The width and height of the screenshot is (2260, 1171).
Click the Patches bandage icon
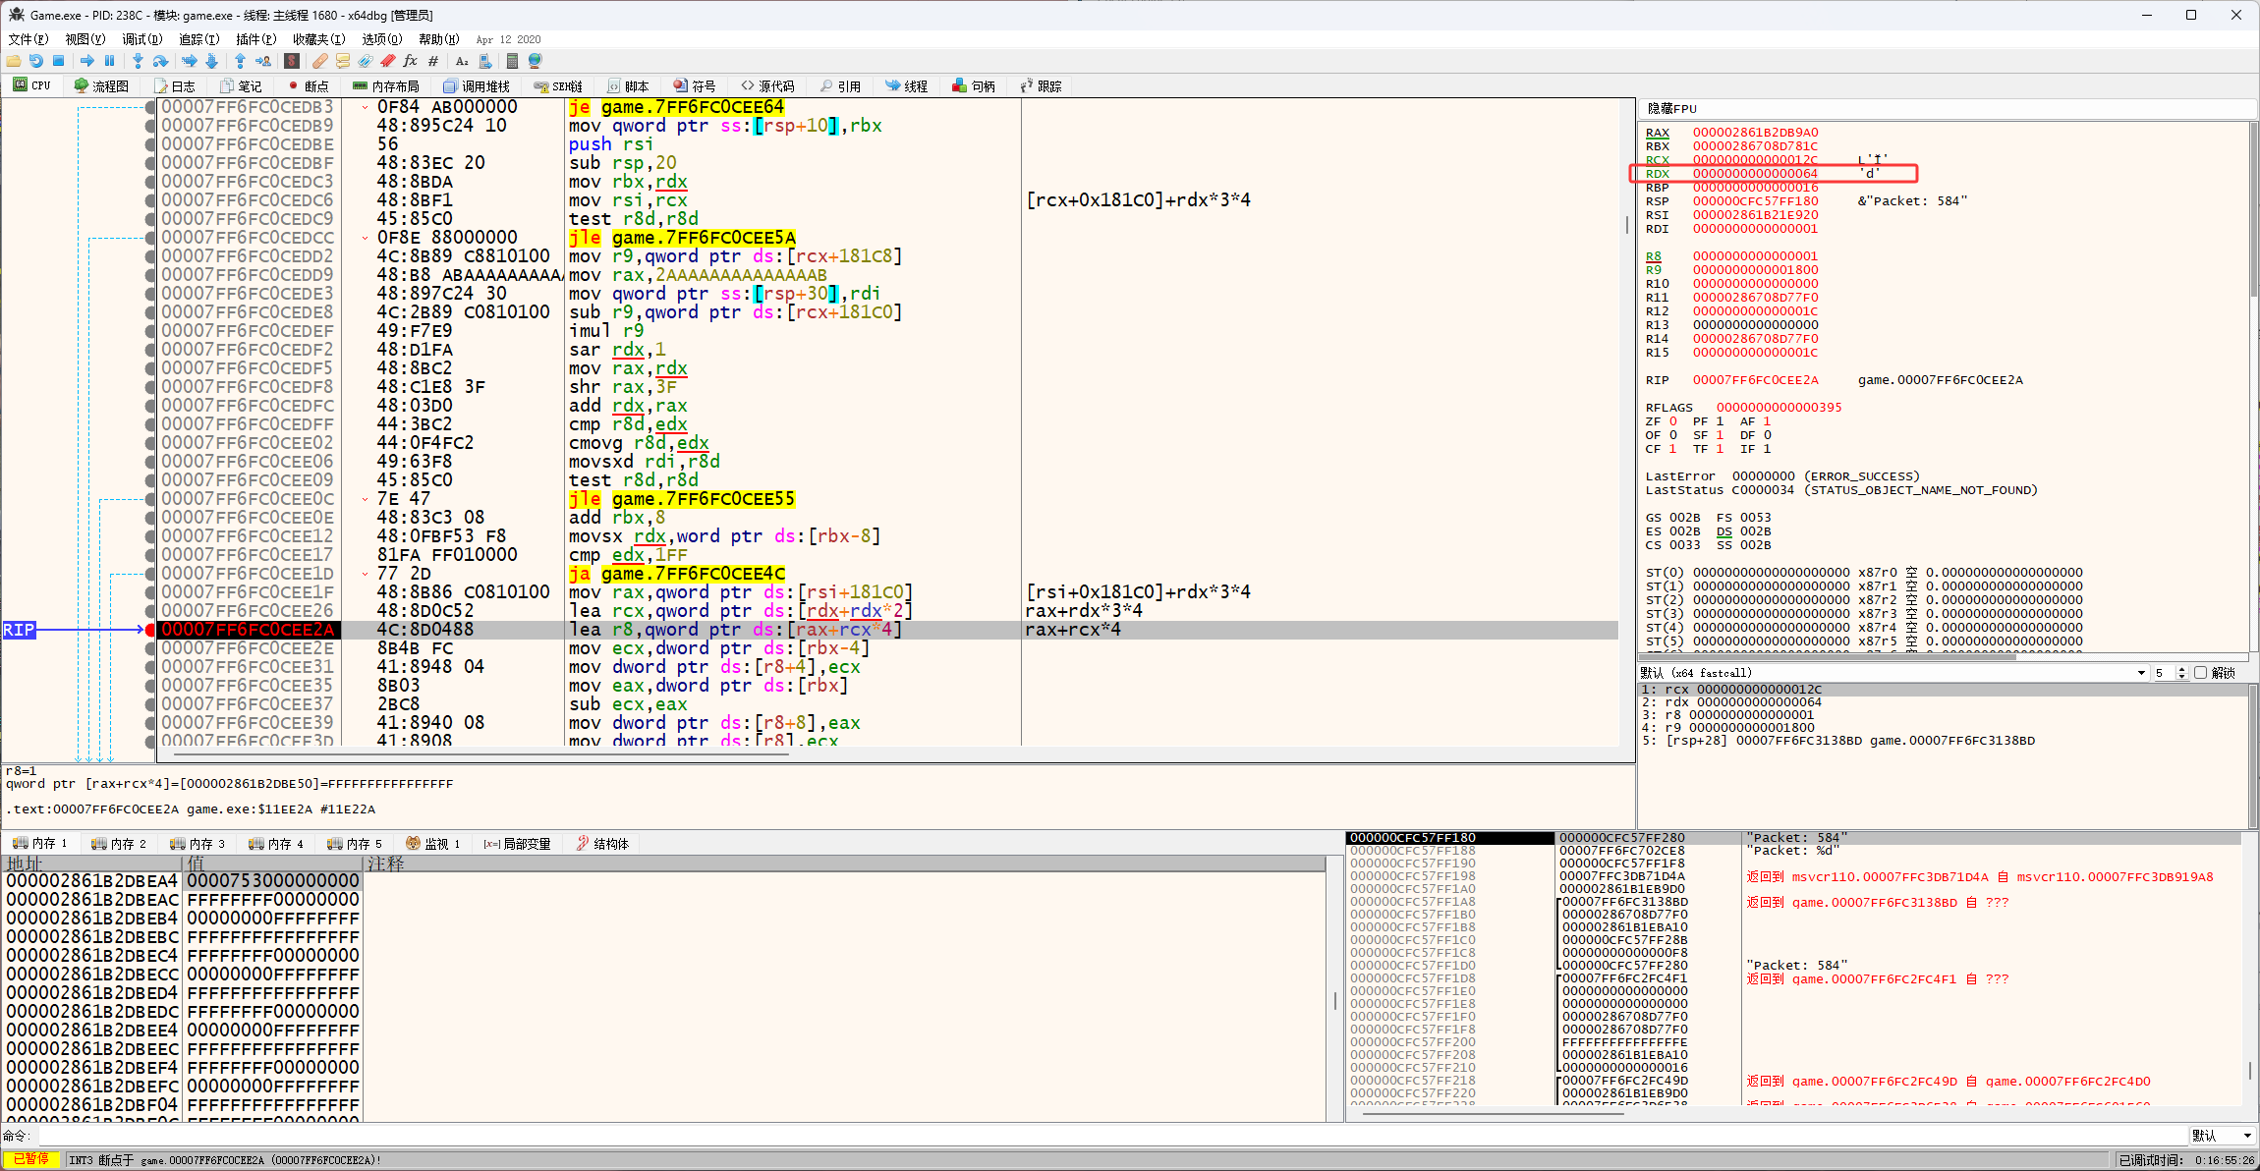[x=320, y=61]
